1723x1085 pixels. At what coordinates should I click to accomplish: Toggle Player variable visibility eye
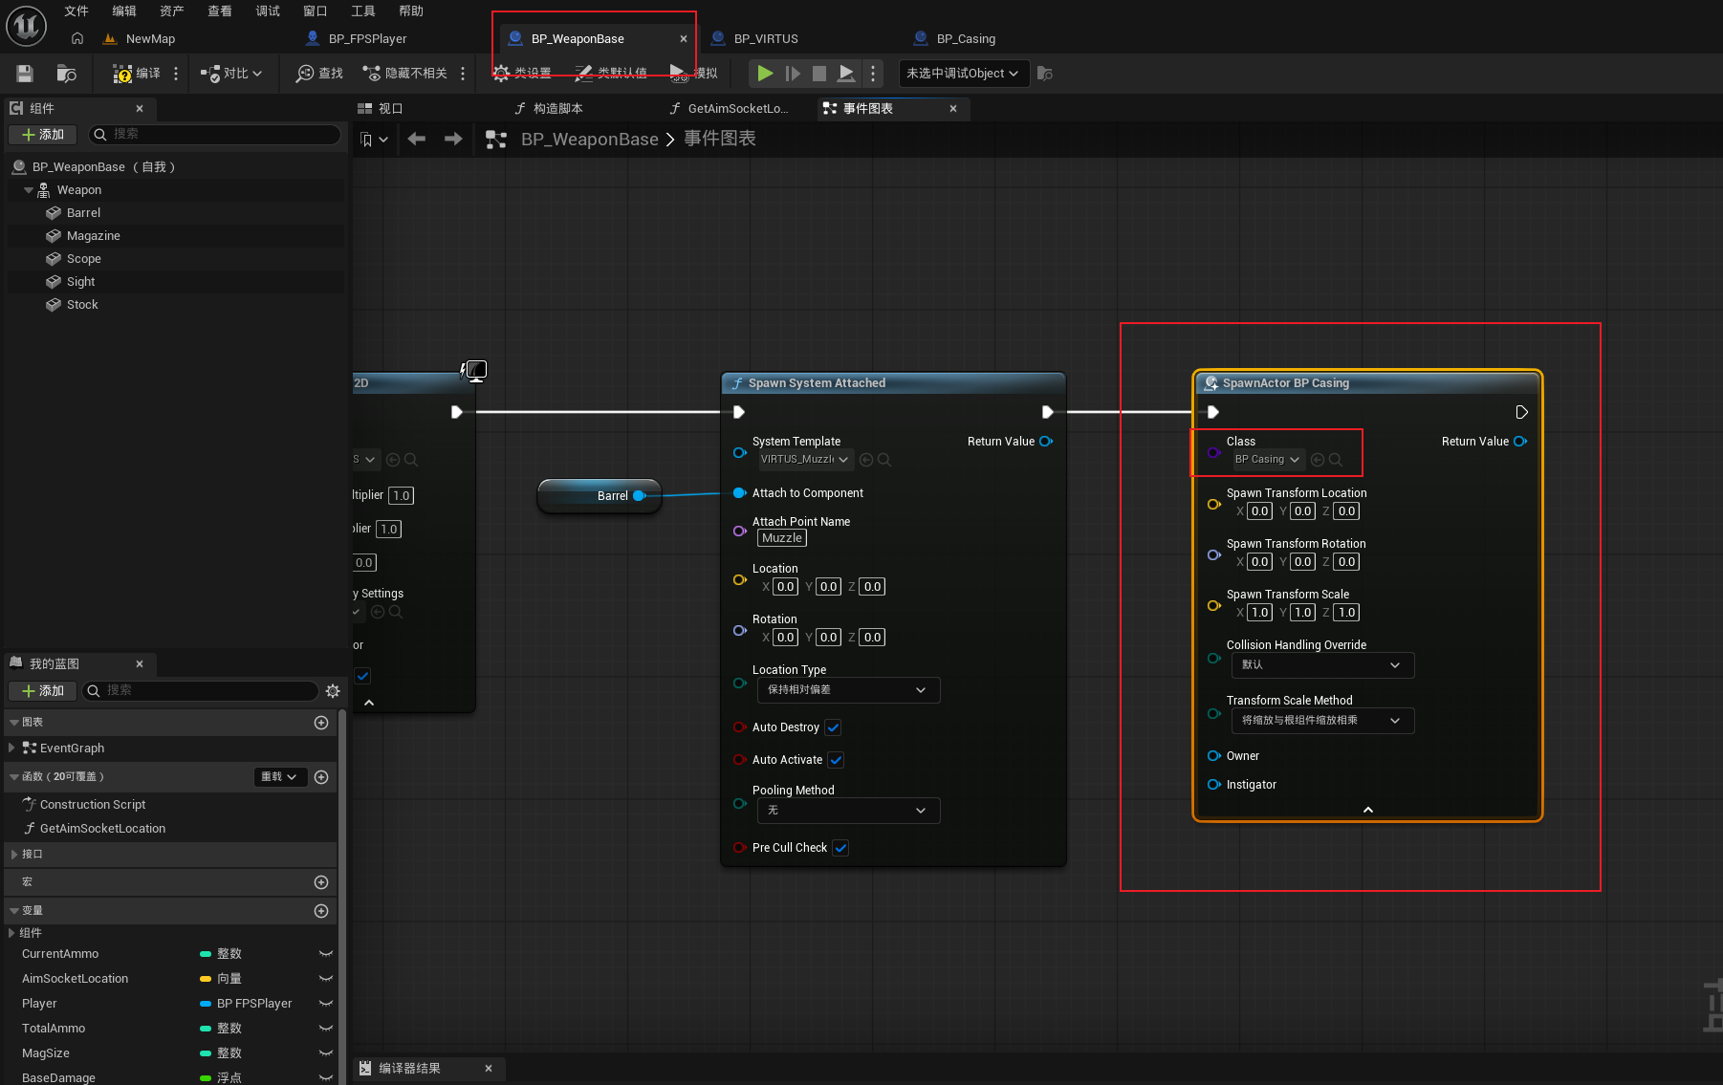pyautogui.click(x=326, y=1004)
